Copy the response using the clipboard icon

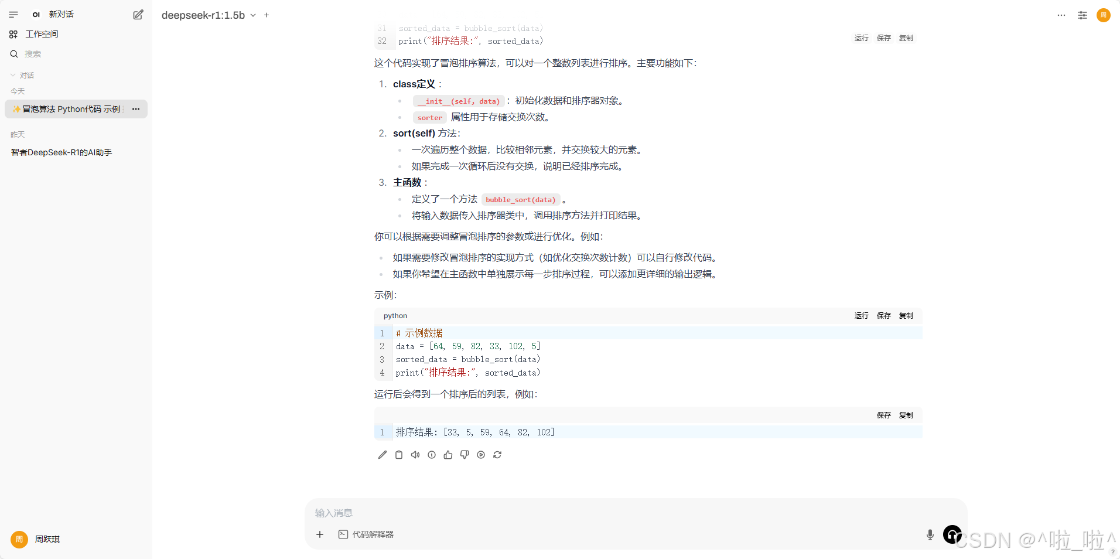click(x=399, y=455)
